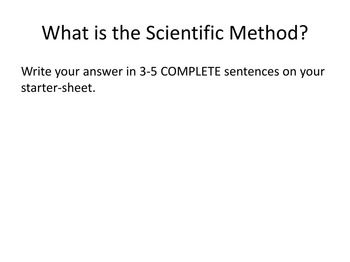Click the word "Scientific" in the title
This screenshot has width=350, height=262.
[185, 33]
